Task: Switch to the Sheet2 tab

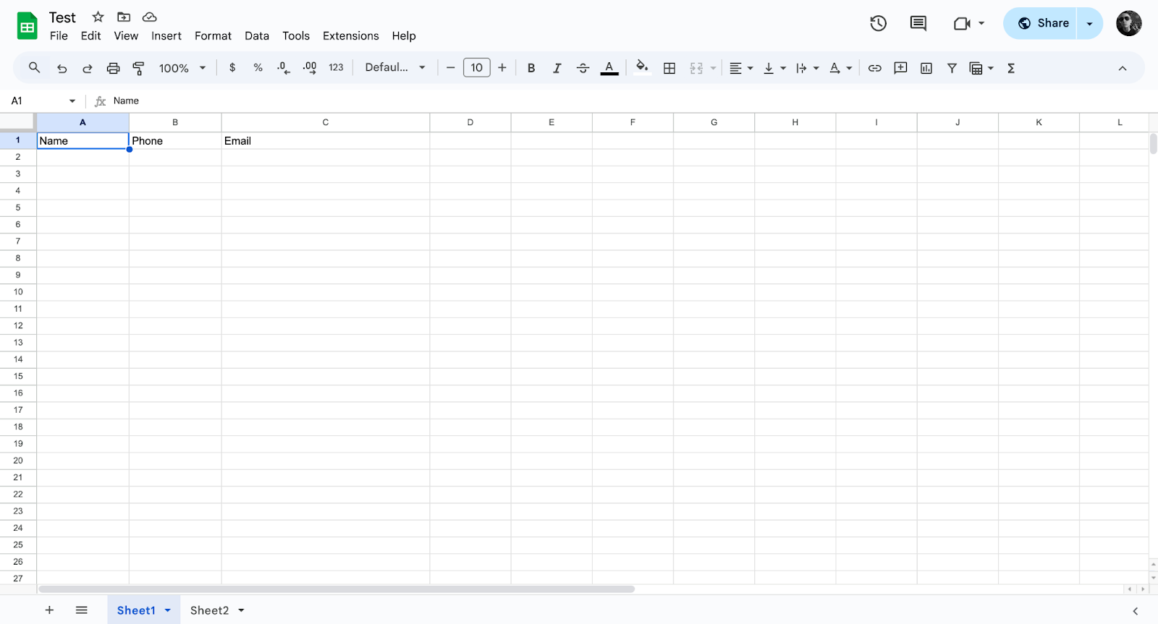Action: (209, 610)
